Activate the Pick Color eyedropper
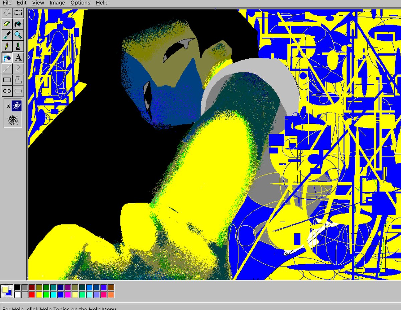This screenshot has width=401, height=310. click(7, 35)
